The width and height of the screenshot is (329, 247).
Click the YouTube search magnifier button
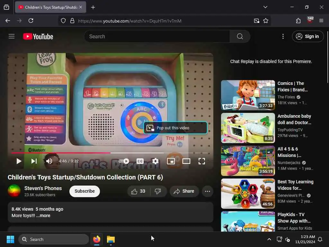point(240,36)
